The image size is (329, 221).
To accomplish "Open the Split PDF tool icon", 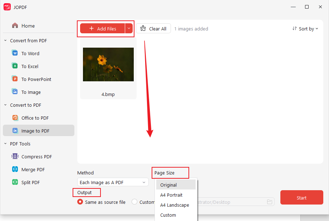I will point(14,182).
